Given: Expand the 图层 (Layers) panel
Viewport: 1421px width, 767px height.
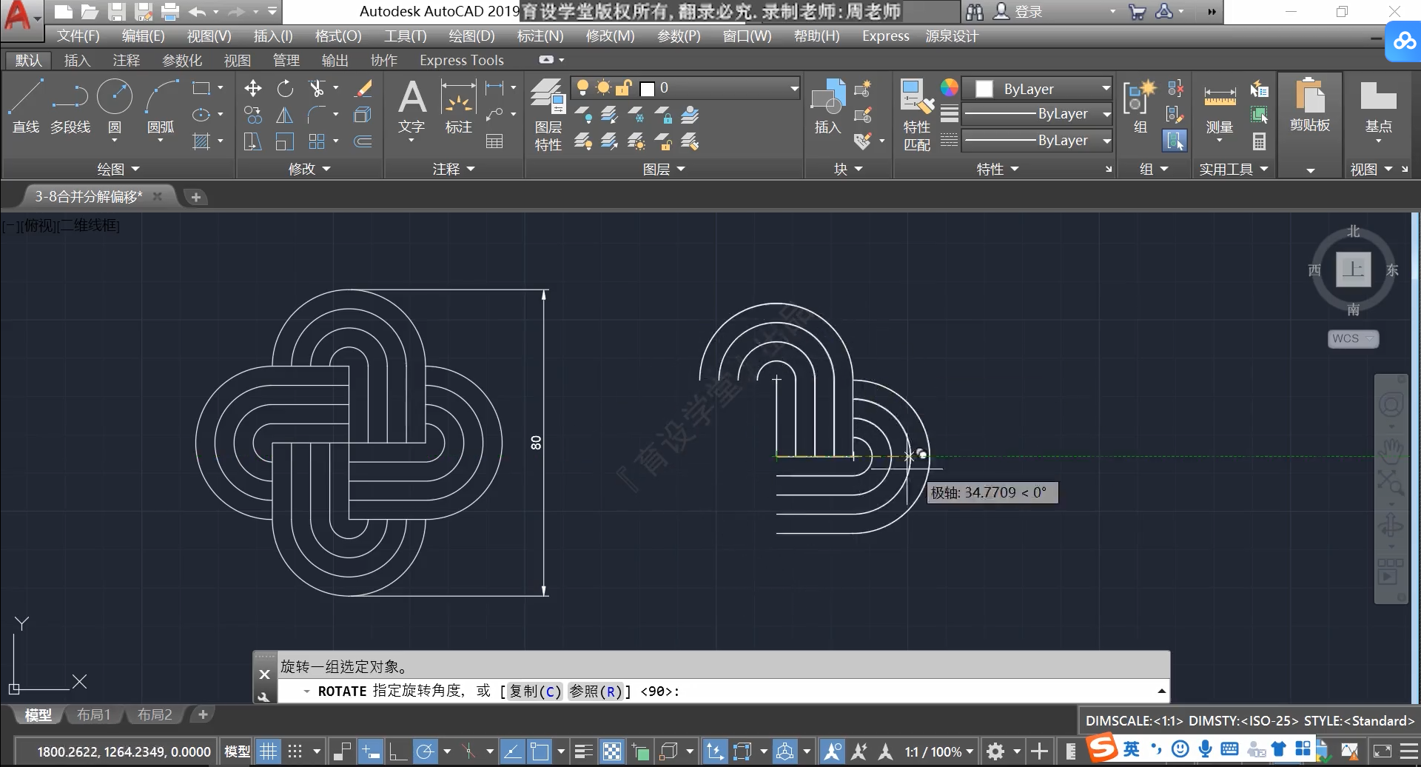Looking at the screenshot, I should pyautogui.click(x=664, y=169).
